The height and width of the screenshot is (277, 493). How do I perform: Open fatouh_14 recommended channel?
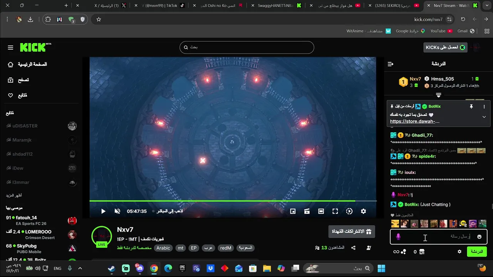tap(42, 220)
